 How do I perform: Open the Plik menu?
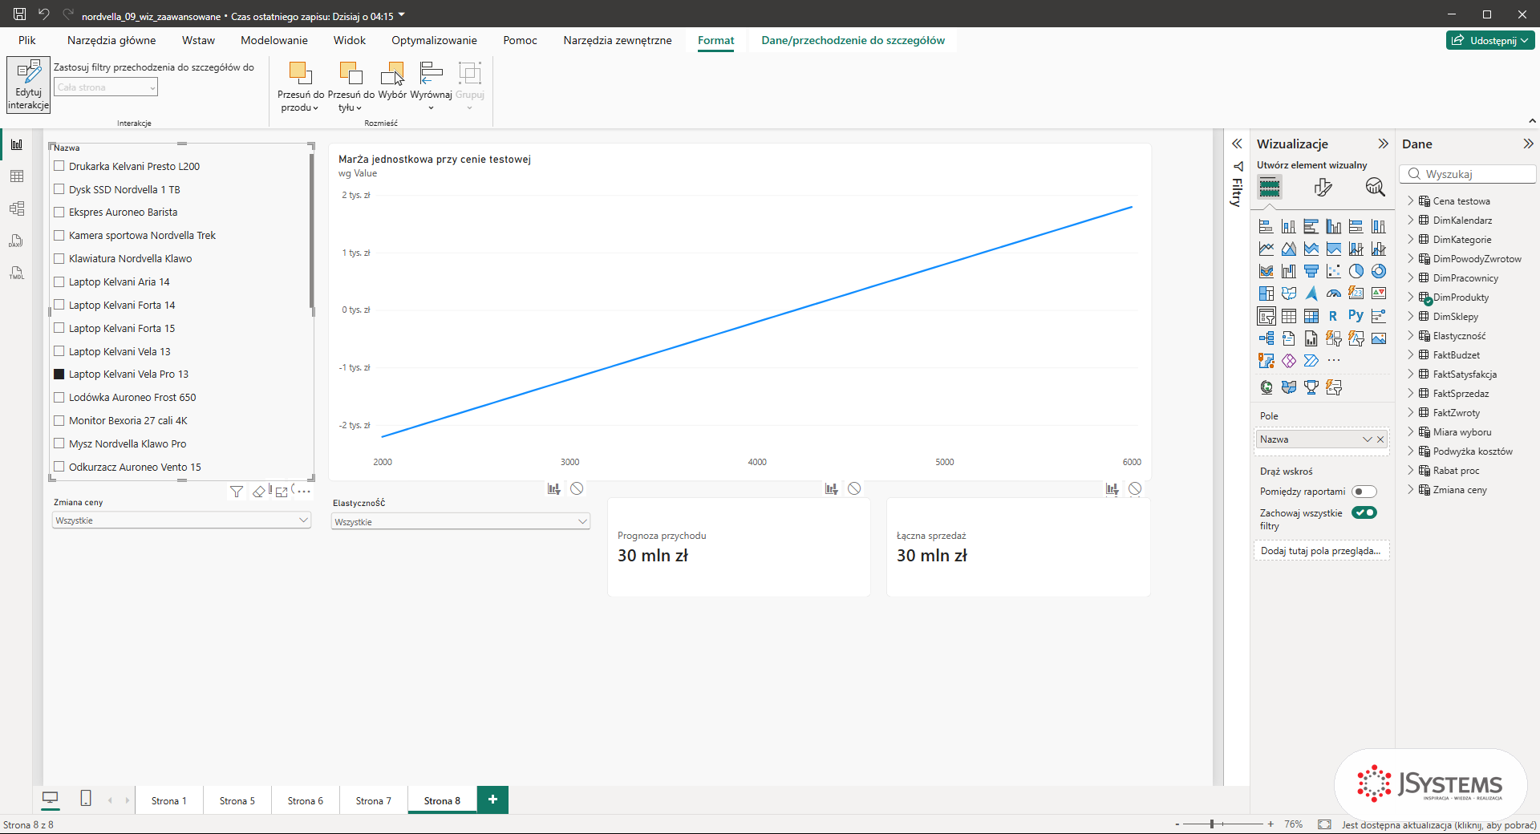27,40
